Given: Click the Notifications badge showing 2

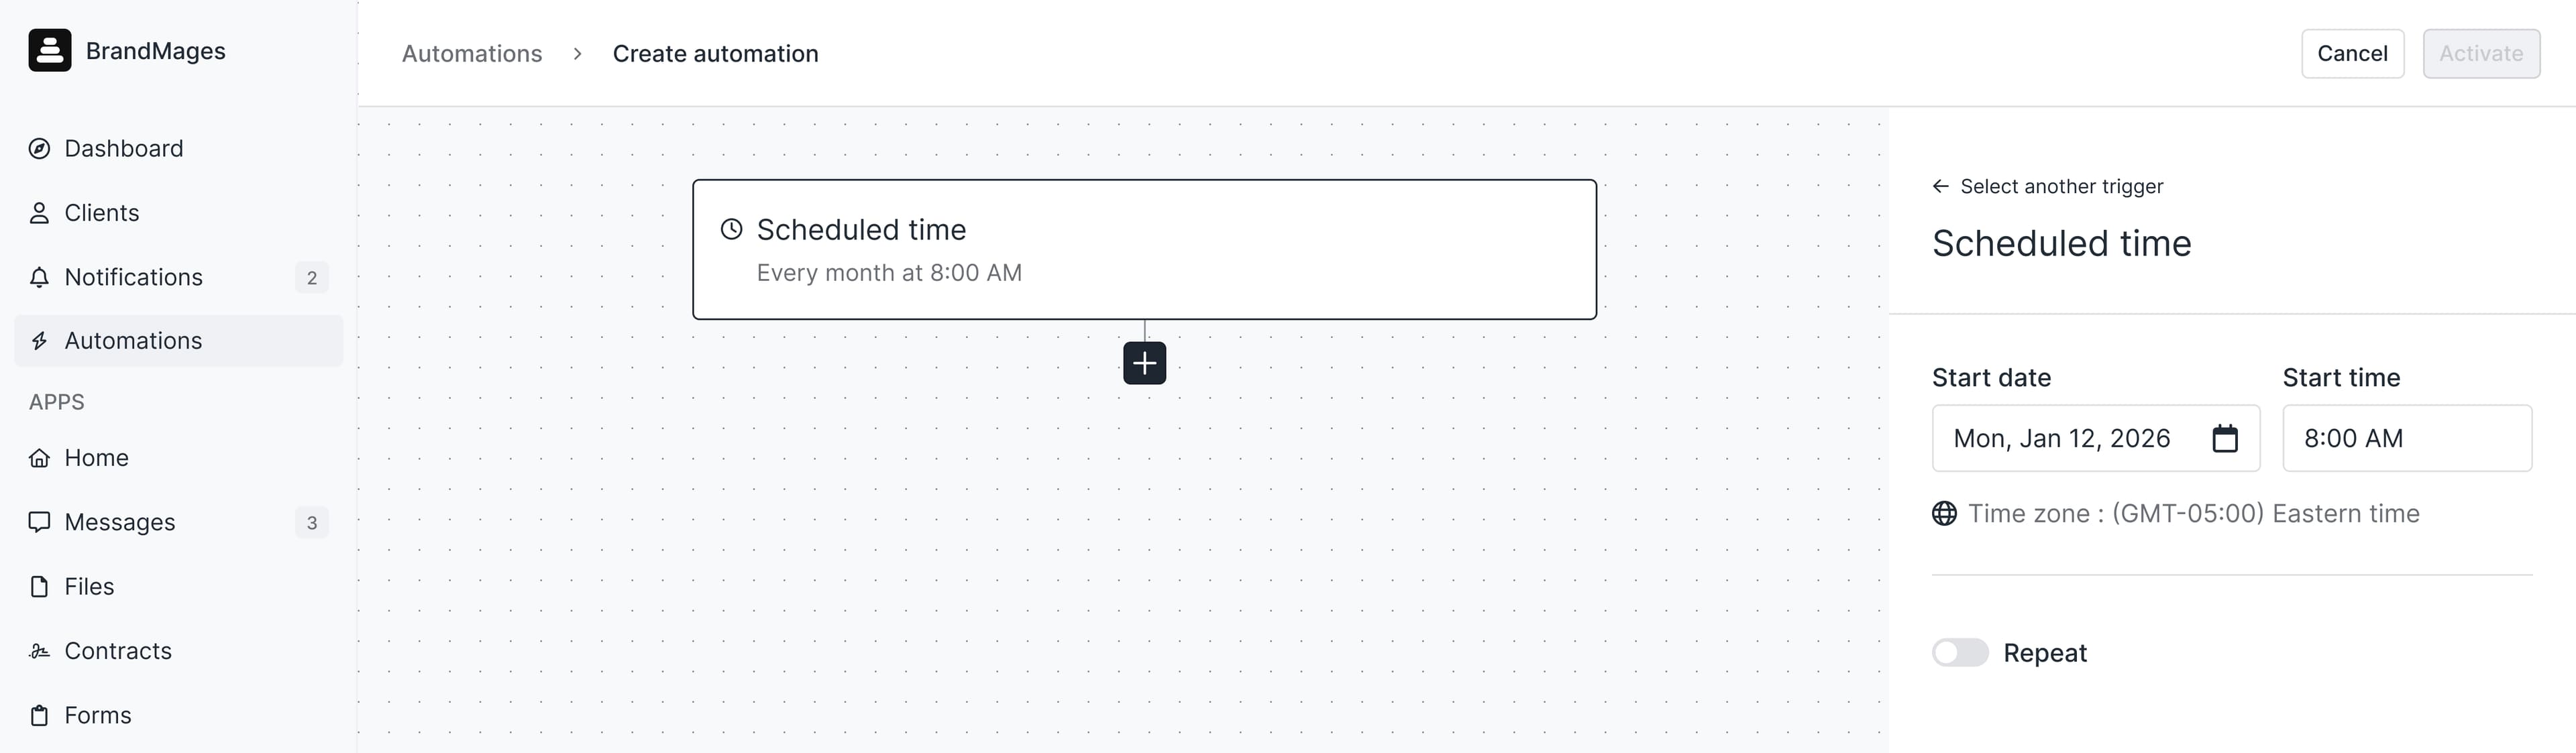Looking at the screenshot, I should (312, 277).
